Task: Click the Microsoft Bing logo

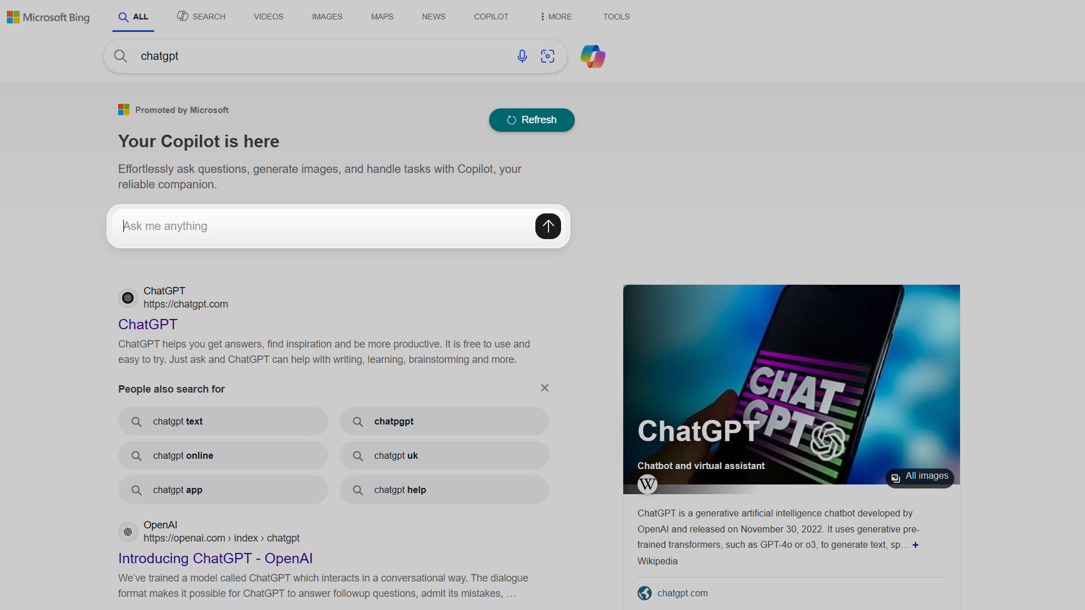Action: click(49, 17)
